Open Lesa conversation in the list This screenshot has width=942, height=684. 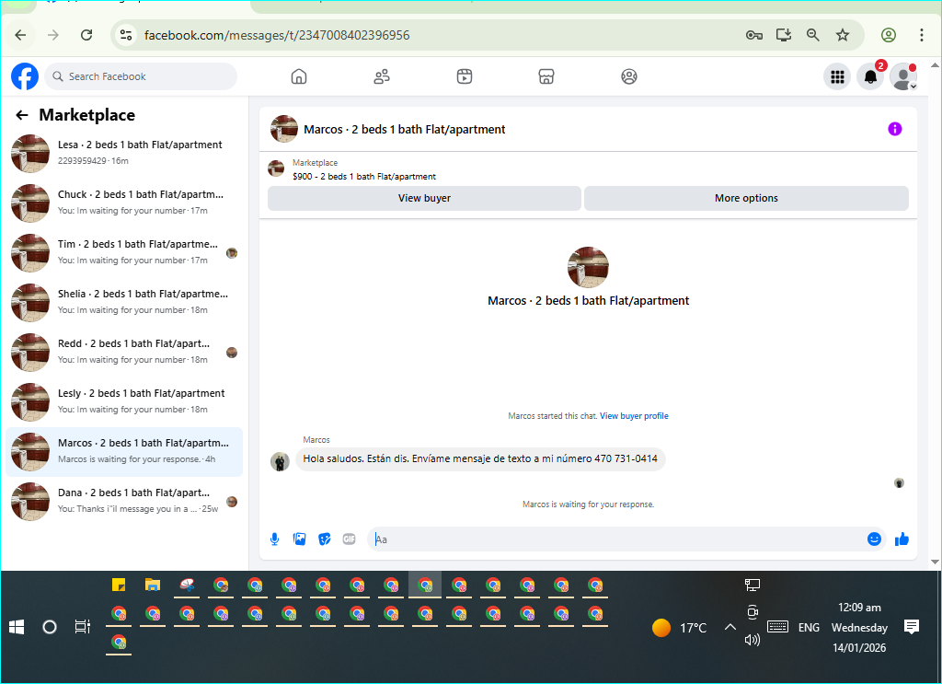(x=124, y=153)
